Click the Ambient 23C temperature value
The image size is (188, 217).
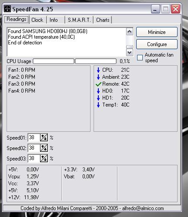[x=125, y=77]
